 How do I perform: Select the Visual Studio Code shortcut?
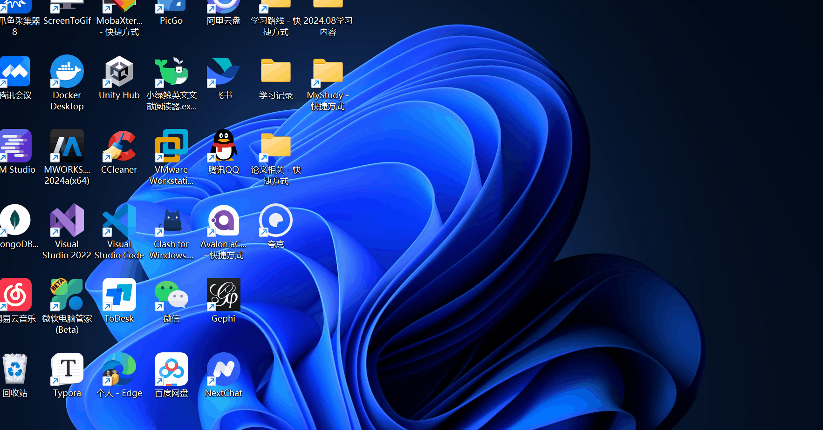(119, 220)
